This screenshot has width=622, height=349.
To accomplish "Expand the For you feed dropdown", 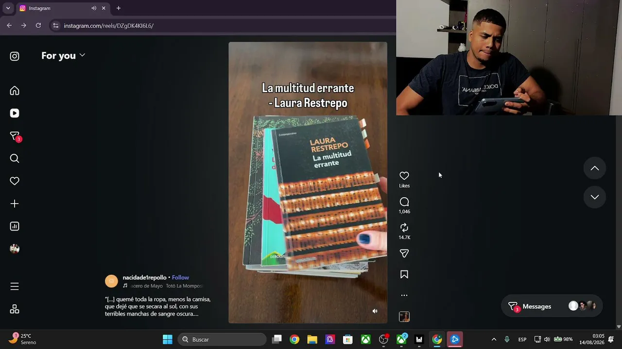I will pyautogui.click(x=63, y=56).
